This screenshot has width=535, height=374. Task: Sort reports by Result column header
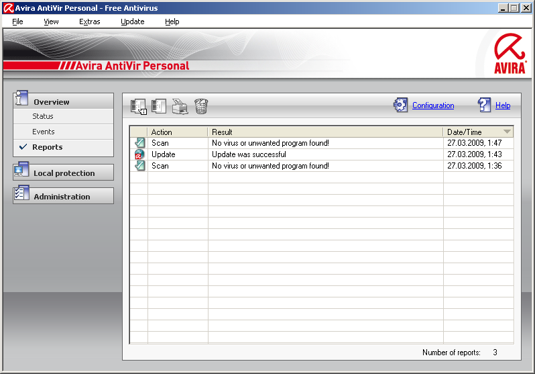point(325,132)
